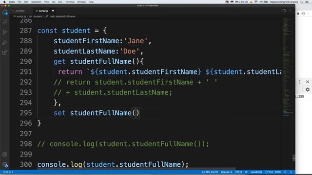Click 'return' keyword on line 291

[x=70, y=72]
